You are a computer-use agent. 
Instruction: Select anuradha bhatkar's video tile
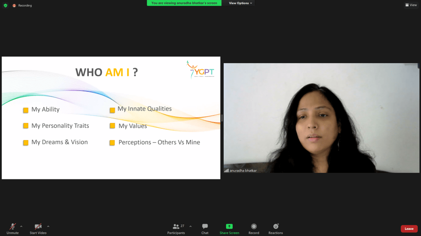pyautogui.click(x=322, y=118)
